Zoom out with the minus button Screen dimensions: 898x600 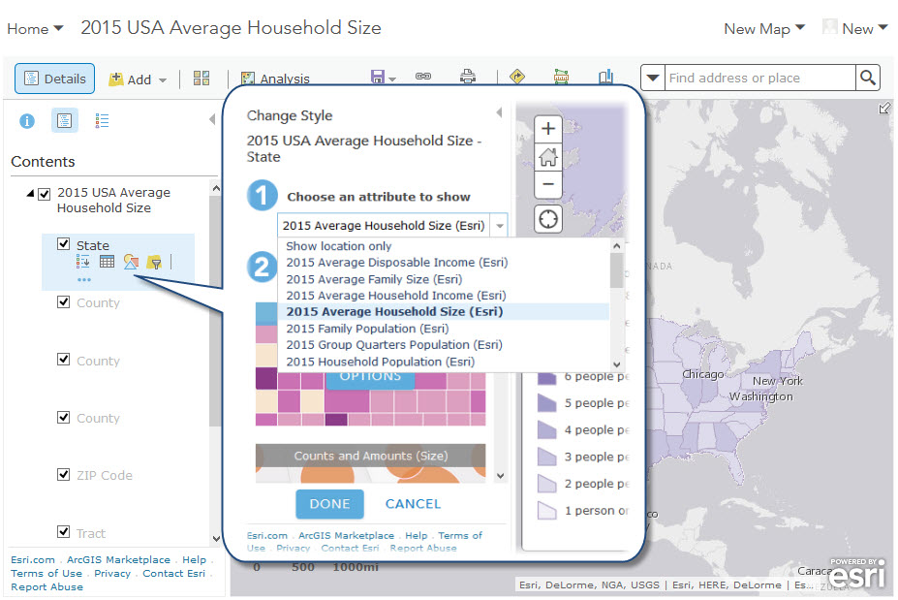(x=548, y=184)
